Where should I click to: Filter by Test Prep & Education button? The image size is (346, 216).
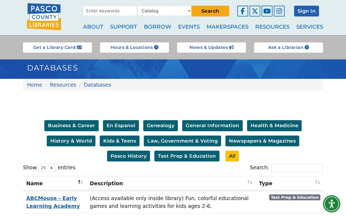(187, 156)
